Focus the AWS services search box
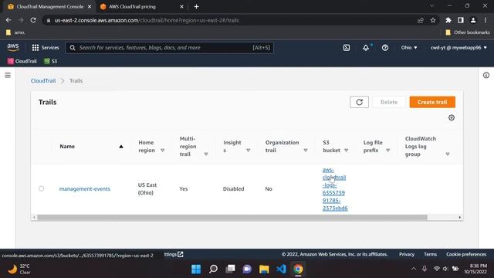 pos(170,48)
